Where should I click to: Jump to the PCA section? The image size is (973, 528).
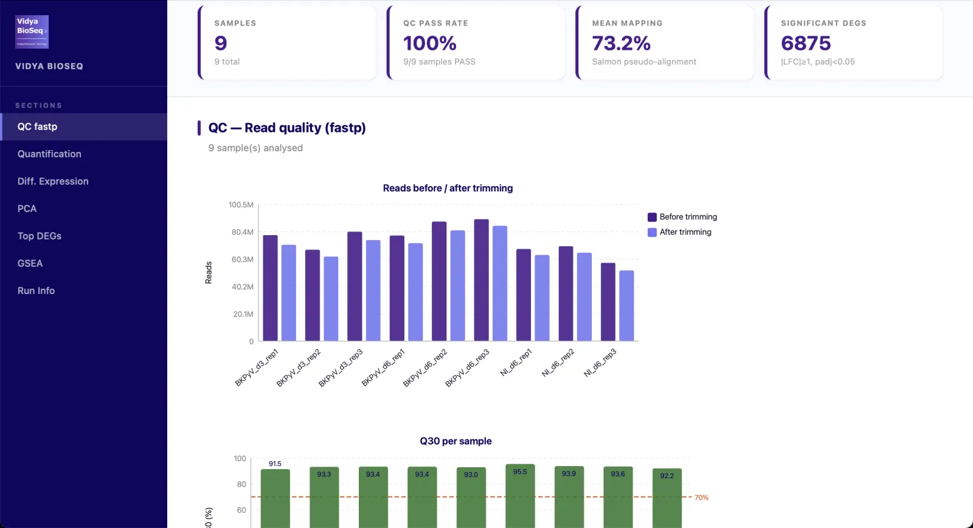pos(83,209)
